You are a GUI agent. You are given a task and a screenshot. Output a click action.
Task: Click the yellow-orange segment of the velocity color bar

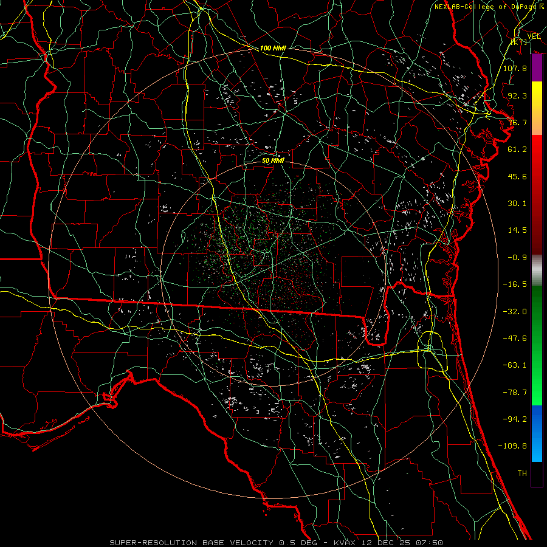coord(537,108)
